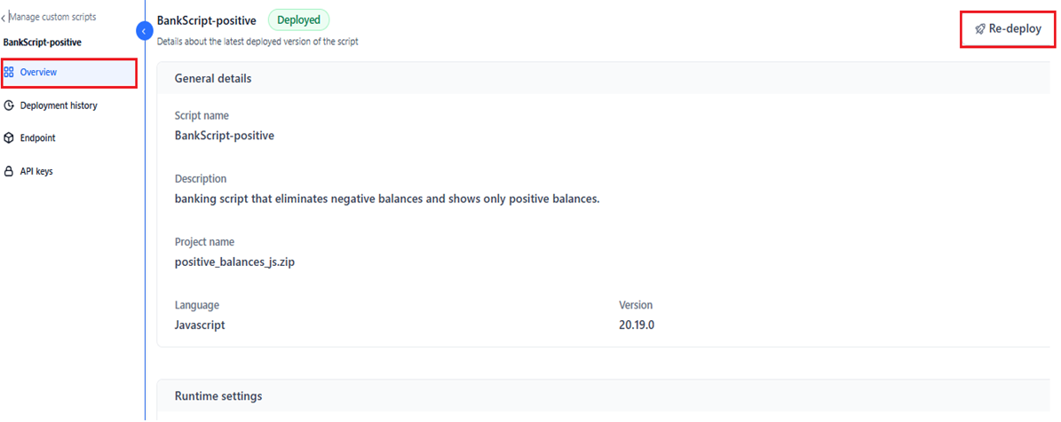Click the Endpoint cube icon
The height and width of the screenshot is (422, 1061).
click(x=9, y=138)
